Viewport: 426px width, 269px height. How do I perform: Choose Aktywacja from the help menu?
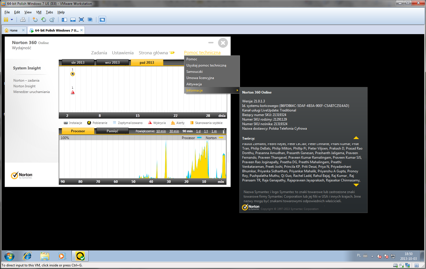194,84
